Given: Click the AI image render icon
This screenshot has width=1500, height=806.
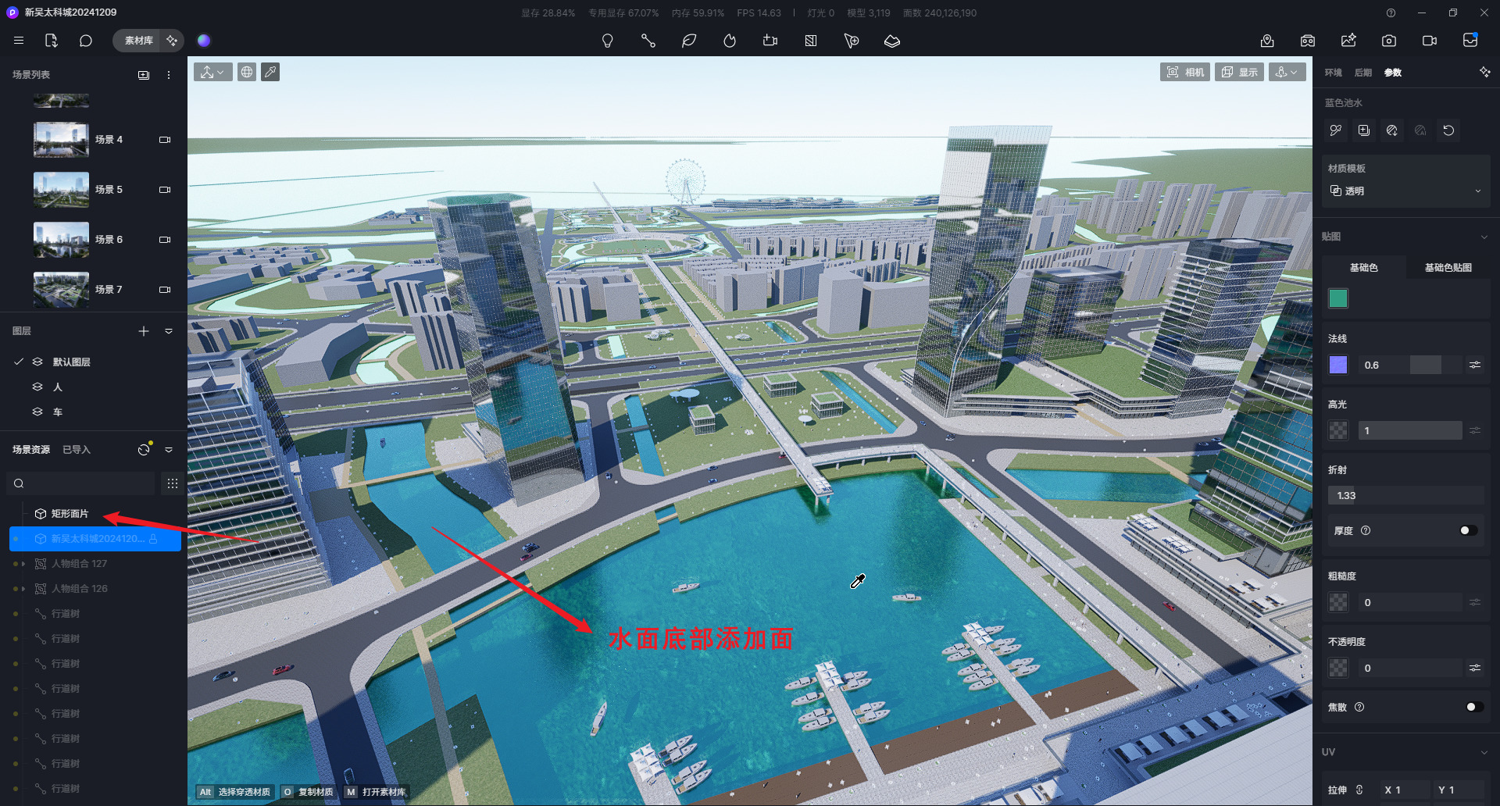Looking at the screenshot, I should [x=1348, y=41].
